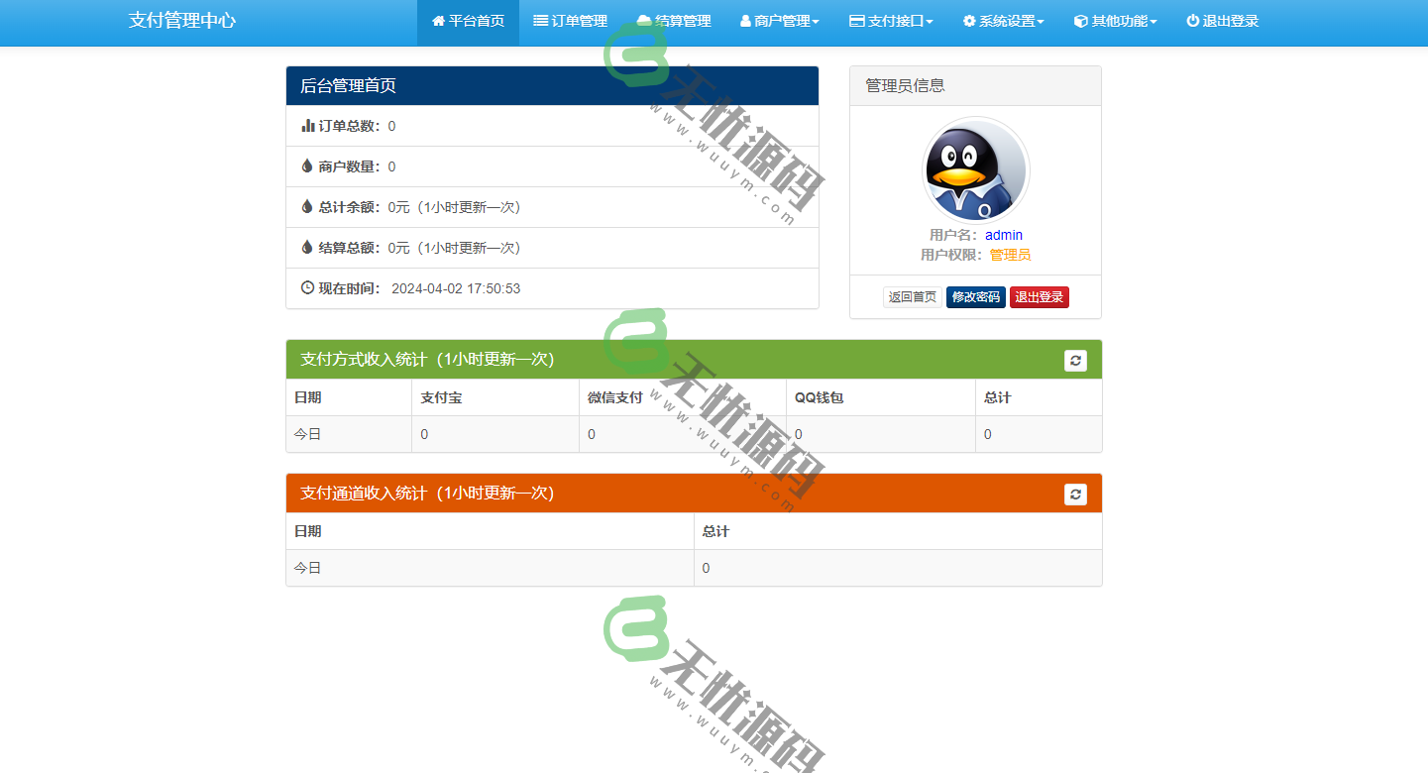This screenshot has width=1428, height=773.
Task: Click the clock icon next to 现在时间
Action: [306, 287]
